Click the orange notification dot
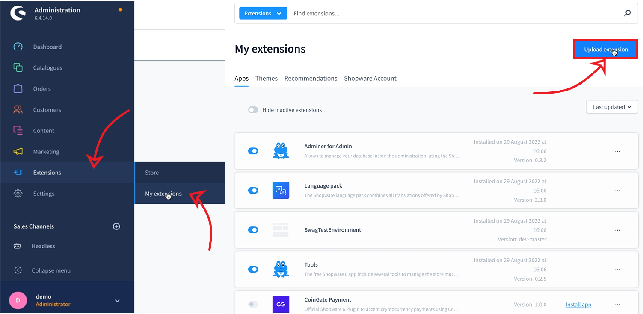Image resolution: width=643 pixels, height=314 pixels. [x=121, y=9]
